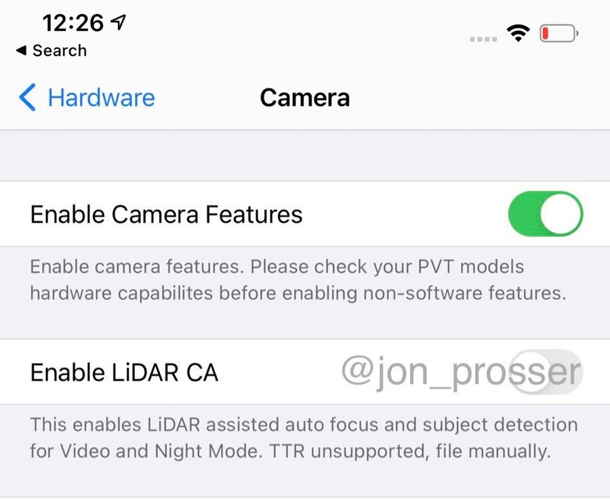
Task: Tap the @jon_prosser watermark text
Action: pyautogui.click(x=462, y=372)
